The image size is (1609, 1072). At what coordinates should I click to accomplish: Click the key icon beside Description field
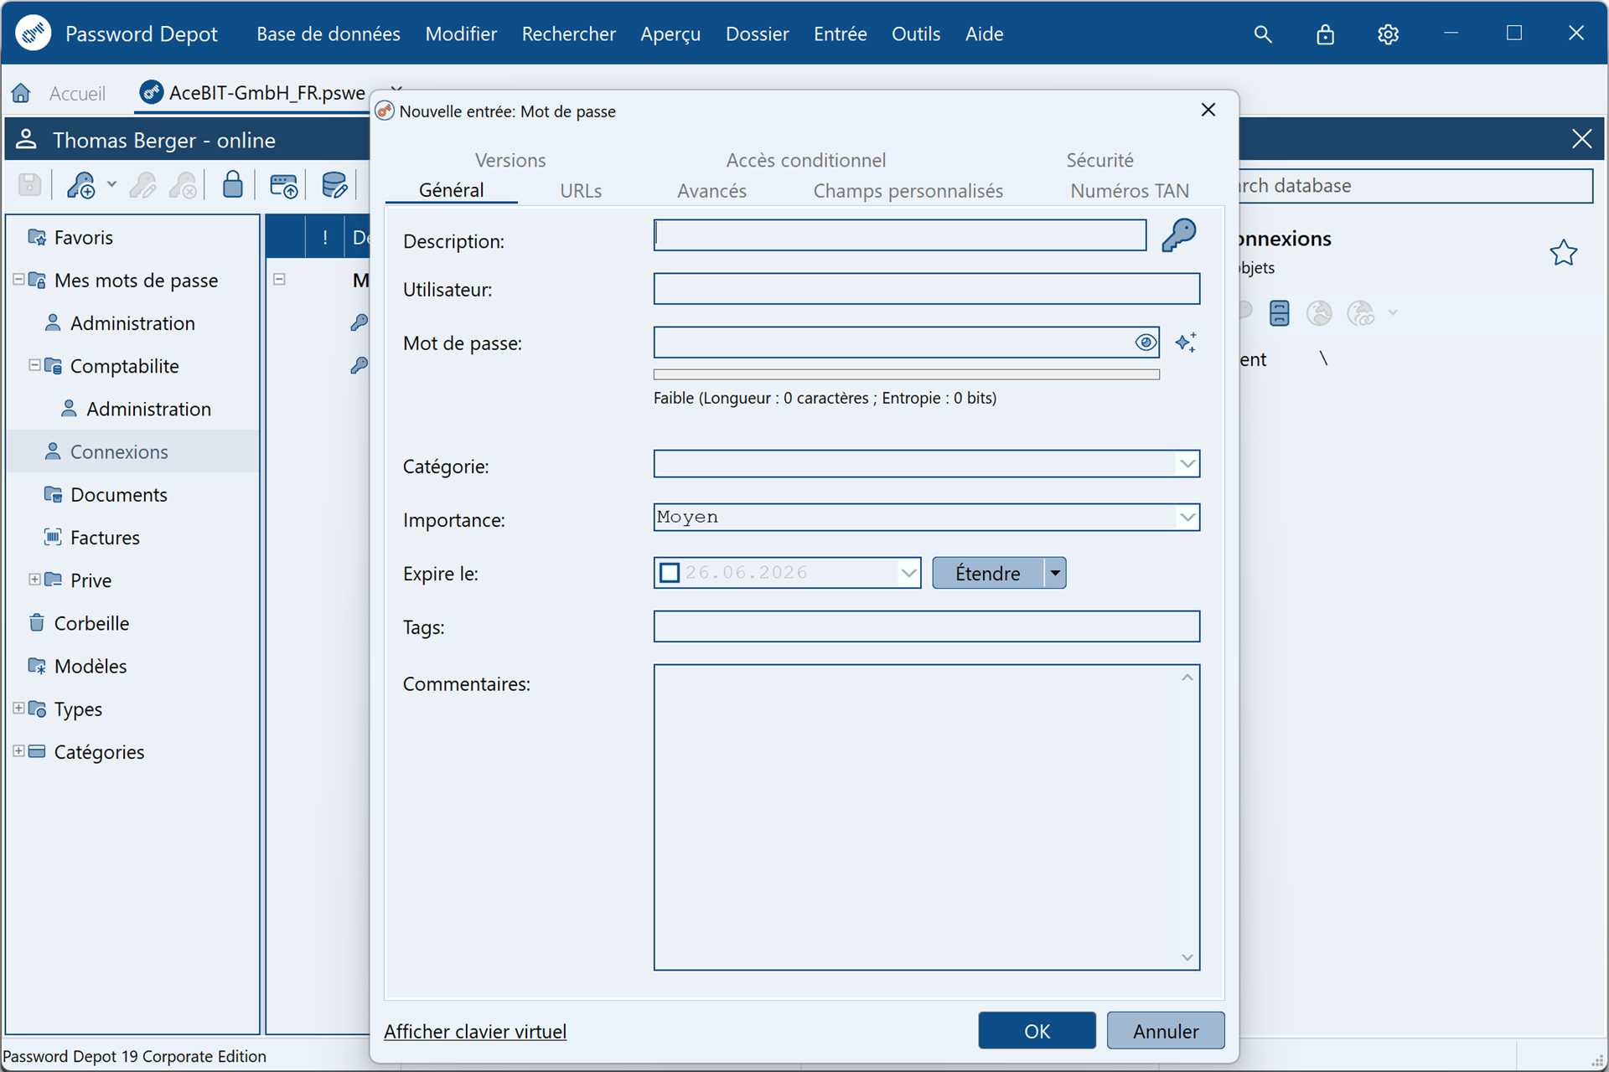point(1178,235)
